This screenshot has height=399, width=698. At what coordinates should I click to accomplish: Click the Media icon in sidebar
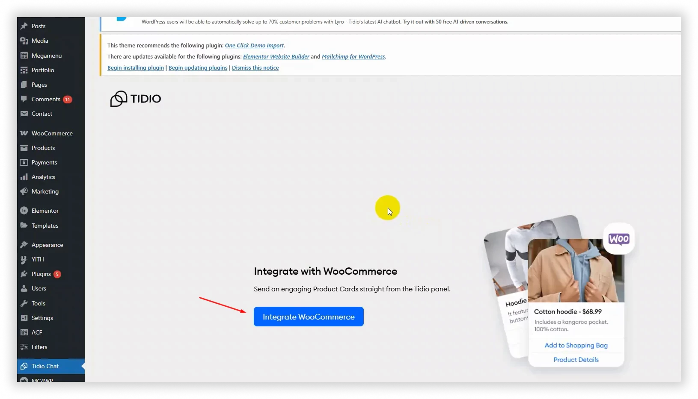(x=24, y=41)
